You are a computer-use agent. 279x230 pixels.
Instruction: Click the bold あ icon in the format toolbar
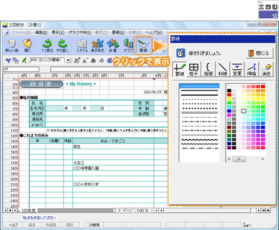pyautogui.click(x=93, y=60)
